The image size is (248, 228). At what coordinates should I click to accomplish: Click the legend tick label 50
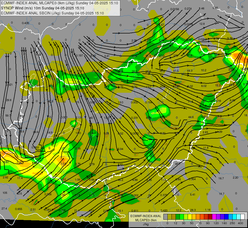(192, 223)
